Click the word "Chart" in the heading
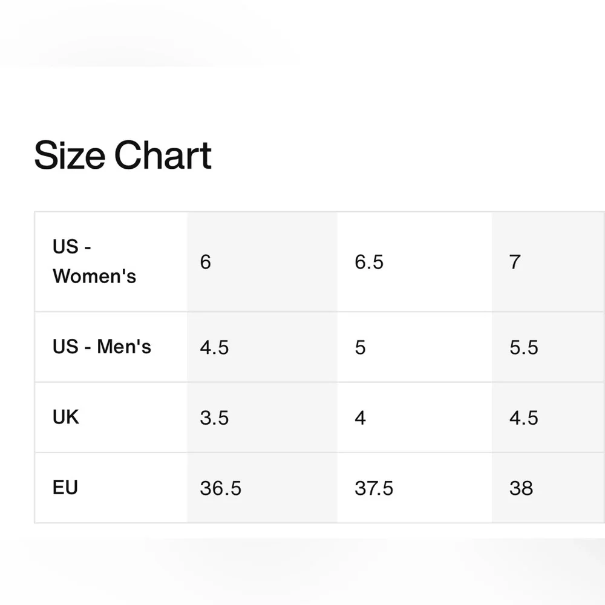This screenshot has width=605, height=605. pyautogui.click(x=163, y=155)
